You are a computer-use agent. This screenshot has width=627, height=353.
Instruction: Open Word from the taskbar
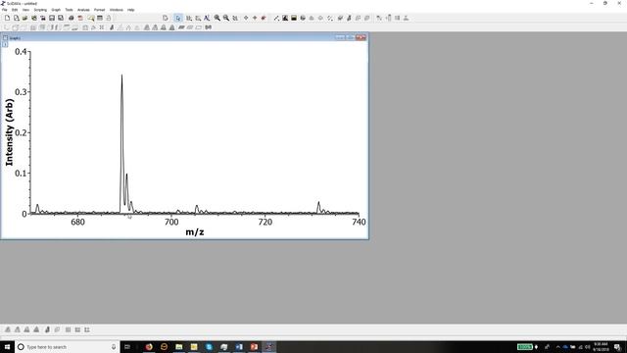239,346
